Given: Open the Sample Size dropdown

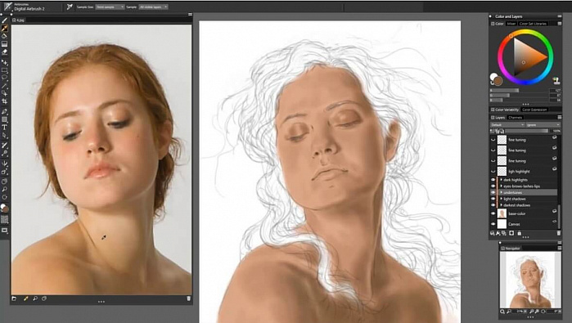Looking at the screenshot, I should [x=110, y=7].
